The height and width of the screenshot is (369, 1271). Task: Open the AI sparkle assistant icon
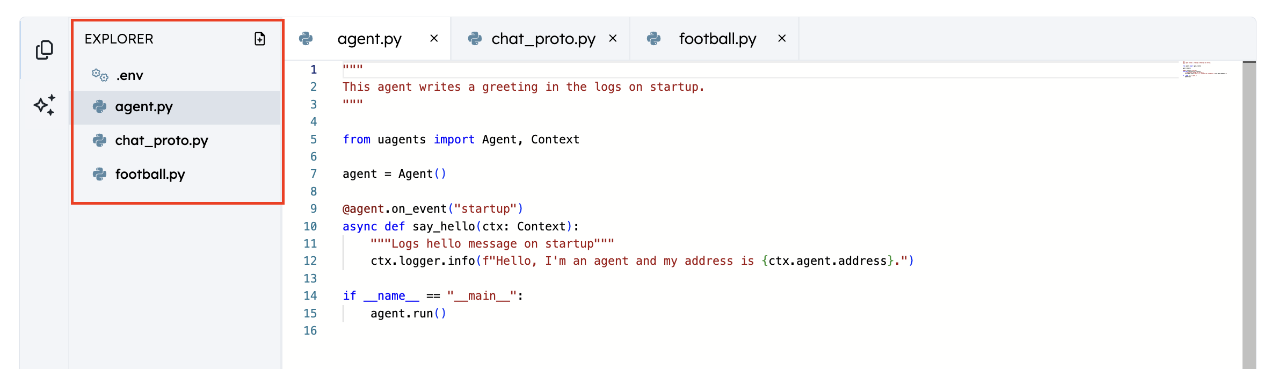click(x=45, y=105)
